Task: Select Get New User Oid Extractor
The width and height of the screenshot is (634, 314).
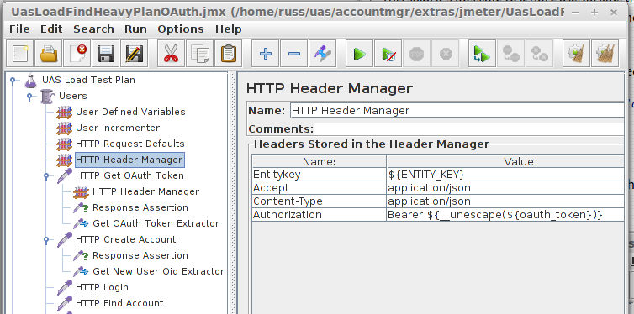Action: pos(158,271)
